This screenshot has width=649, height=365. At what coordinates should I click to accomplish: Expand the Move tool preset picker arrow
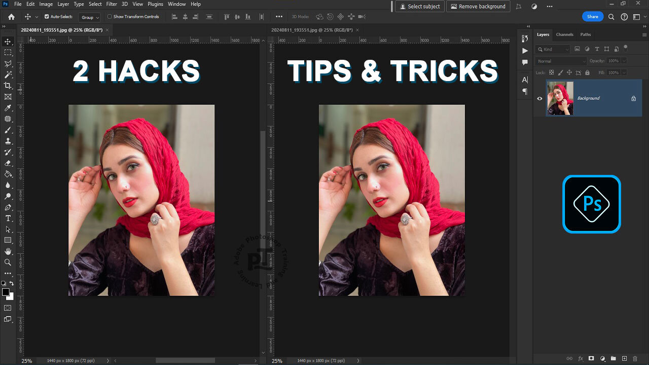point(37,17)
